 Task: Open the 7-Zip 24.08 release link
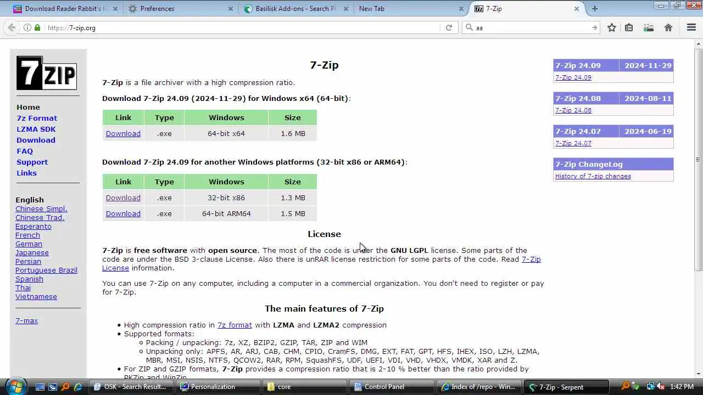573,110
